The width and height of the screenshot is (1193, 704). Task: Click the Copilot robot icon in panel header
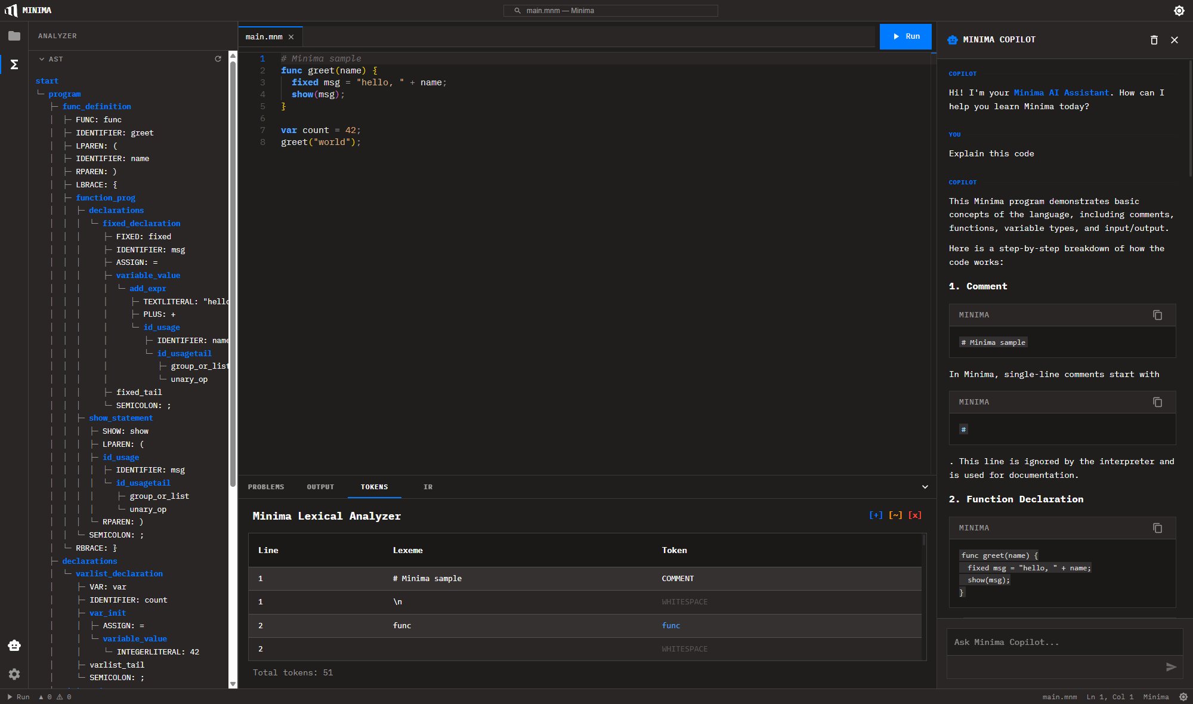pyautogui.click(x=953, y=40)
